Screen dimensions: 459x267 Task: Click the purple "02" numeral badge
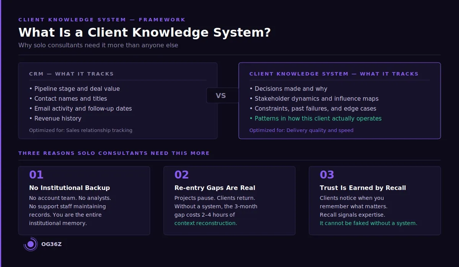click(x=181, y=174)
